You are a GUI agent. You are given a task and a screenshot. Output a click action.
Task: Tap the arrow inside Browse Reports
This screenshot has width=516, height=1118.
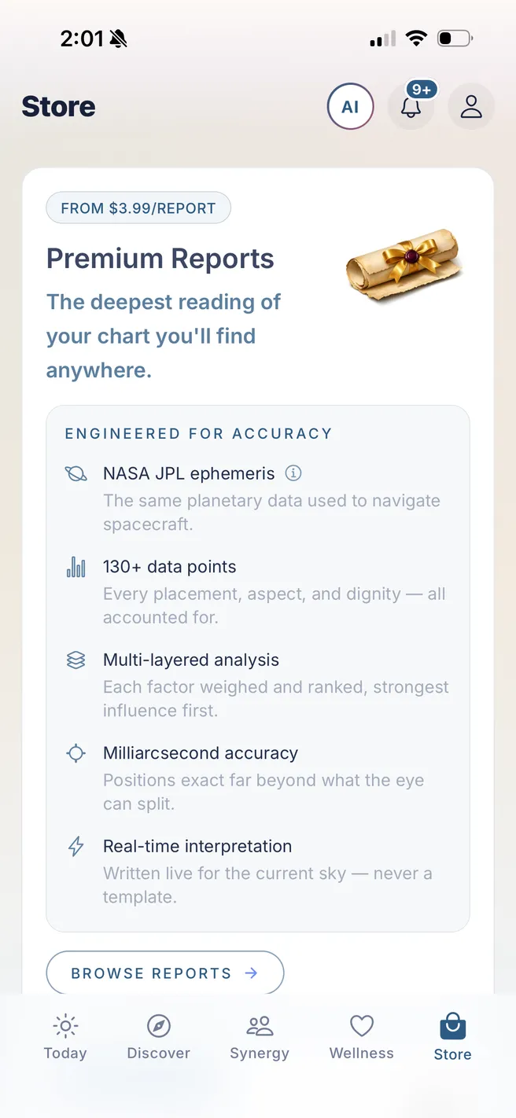(252, 973)
